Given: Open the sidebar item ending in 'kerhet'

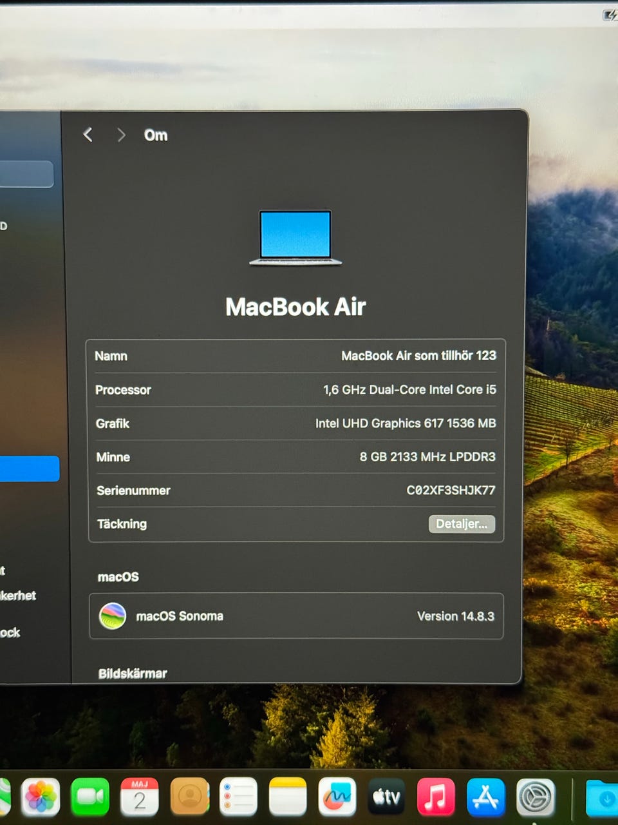Looking at the screenshot, I should pyautogui.click(x=18, y=596).
